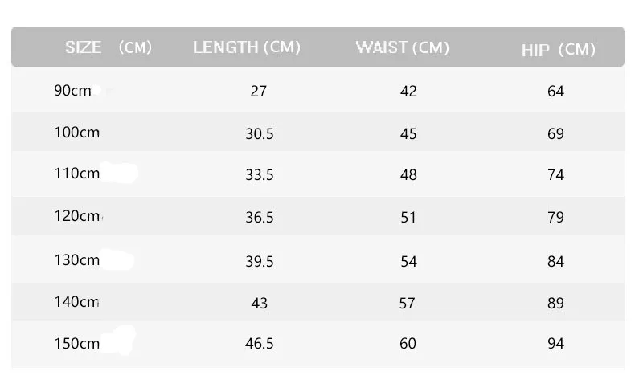Click length value 46.5 for 150cm
Screen dimensions: 635x388
click(260, 344)
